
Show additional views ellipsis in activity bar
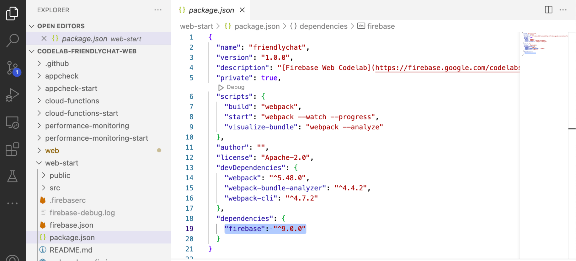click(12, 203)
